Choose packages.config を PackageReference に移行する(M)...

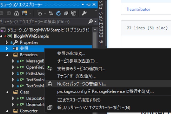coord(105,91)
